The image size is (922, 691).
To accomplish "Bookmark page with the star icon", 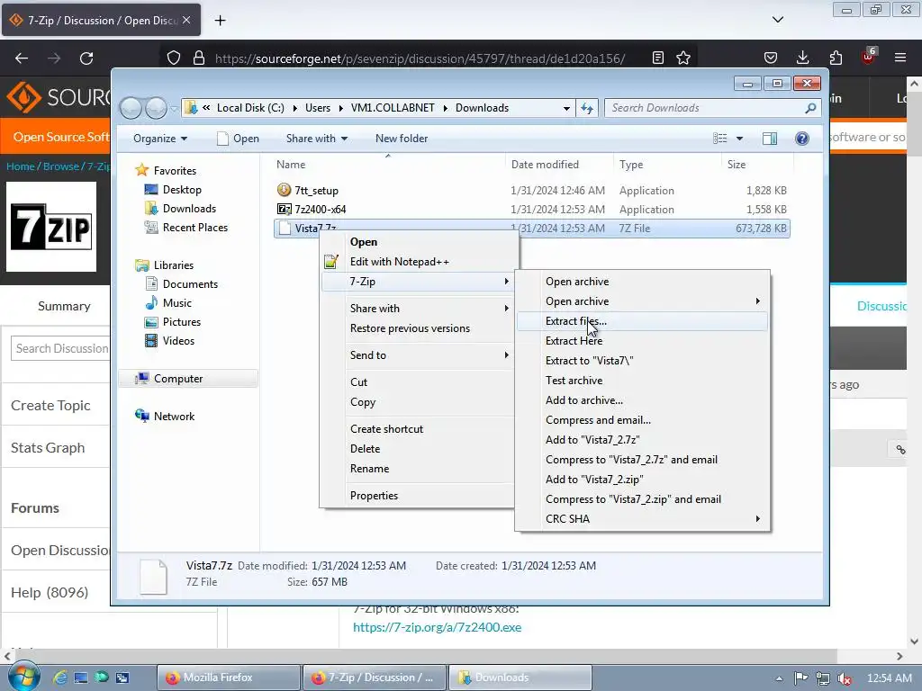I will [x=683, y=58].
